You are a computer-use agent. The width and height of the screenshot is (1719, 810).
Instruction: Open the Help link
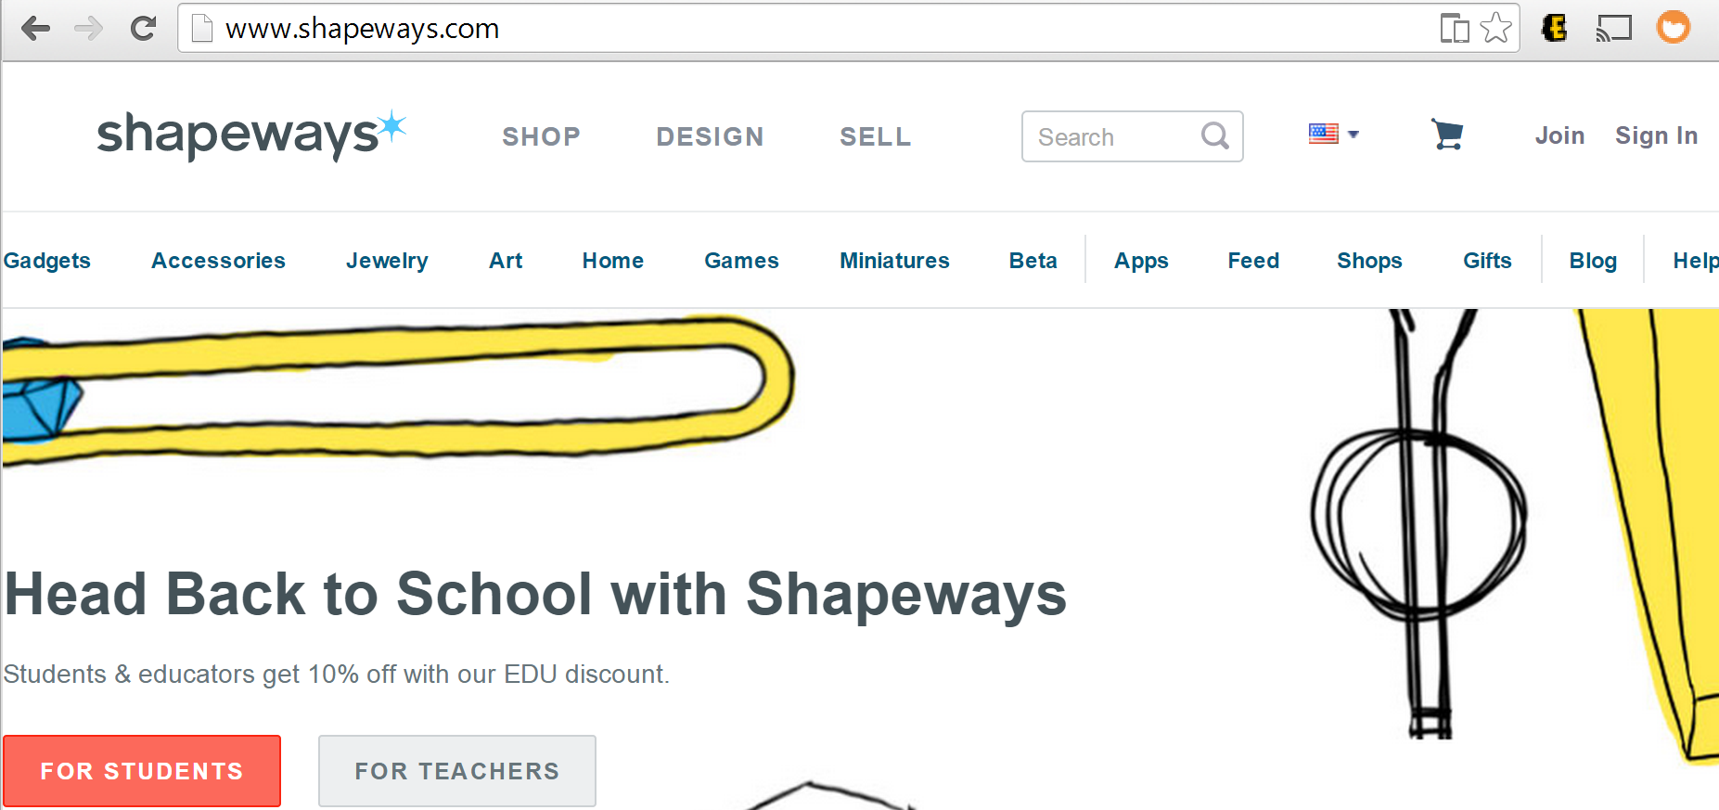click(1696, 261)
